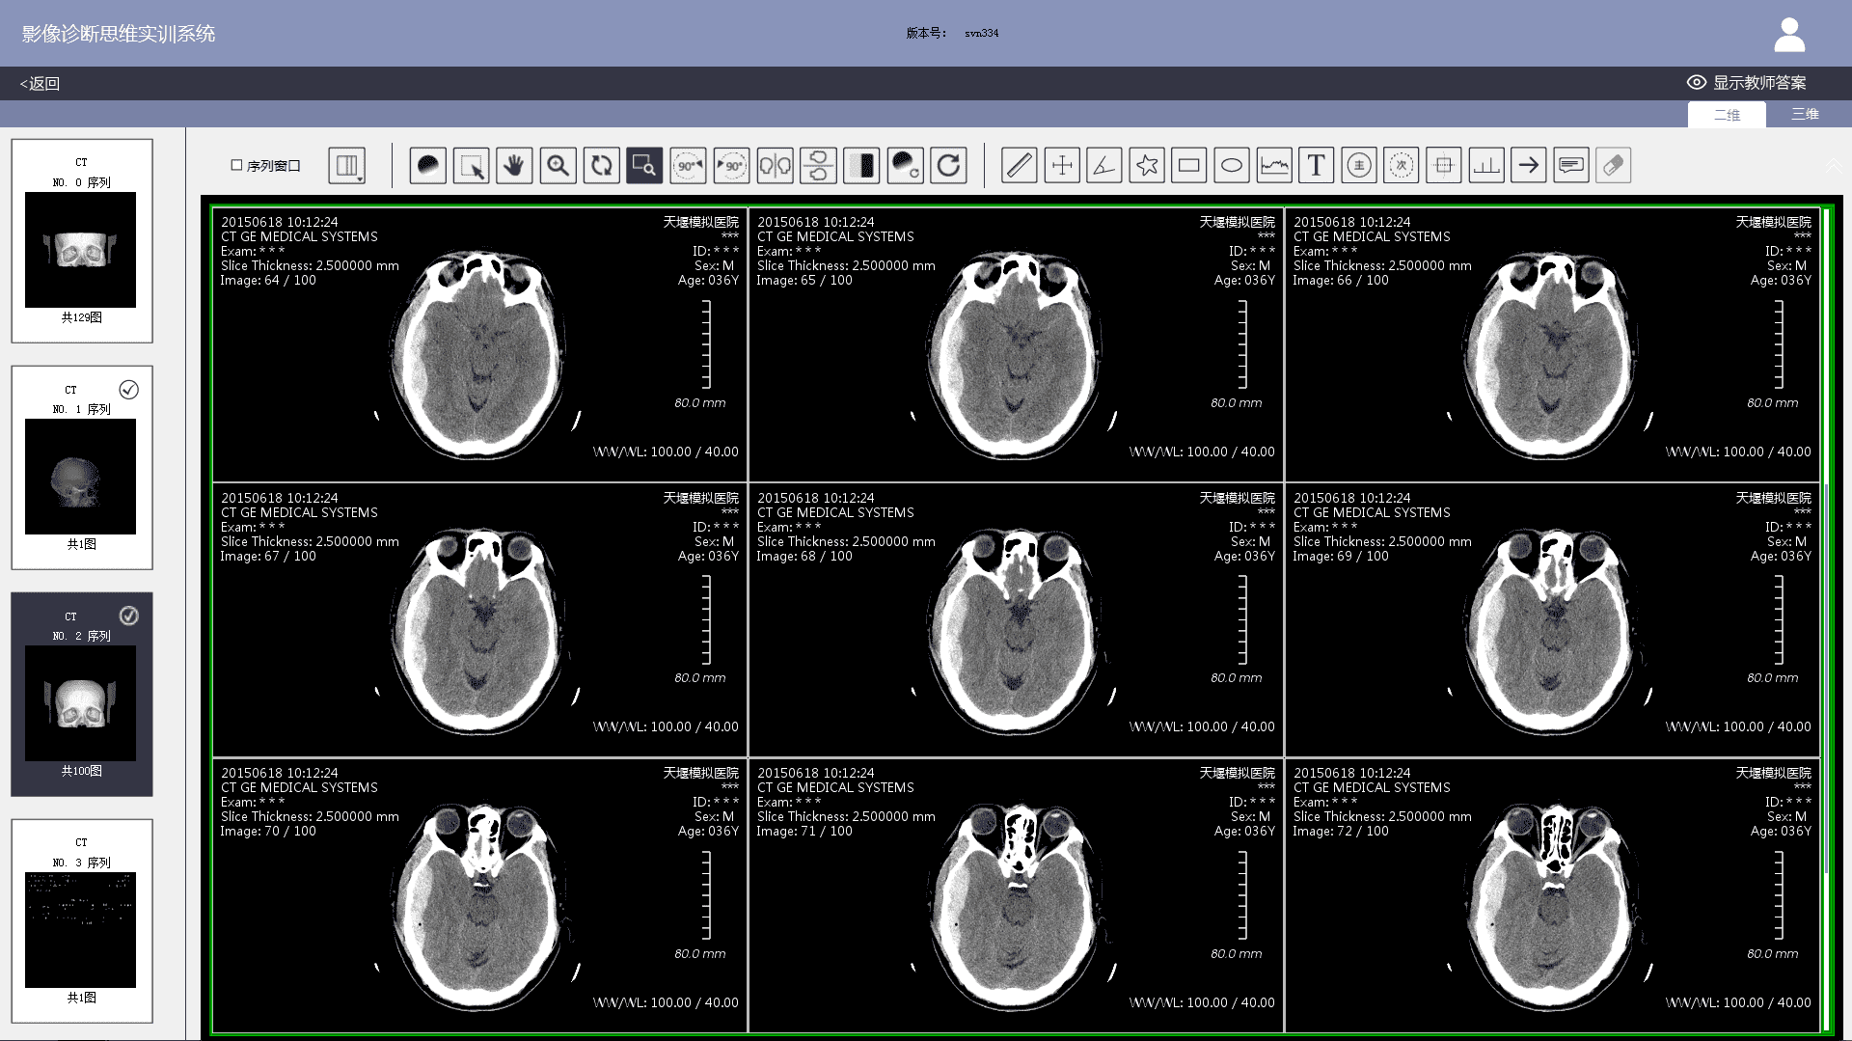Select the ruler measurement tool
Viewport: 1852px width, 1041px height.
pos(1018,165)
